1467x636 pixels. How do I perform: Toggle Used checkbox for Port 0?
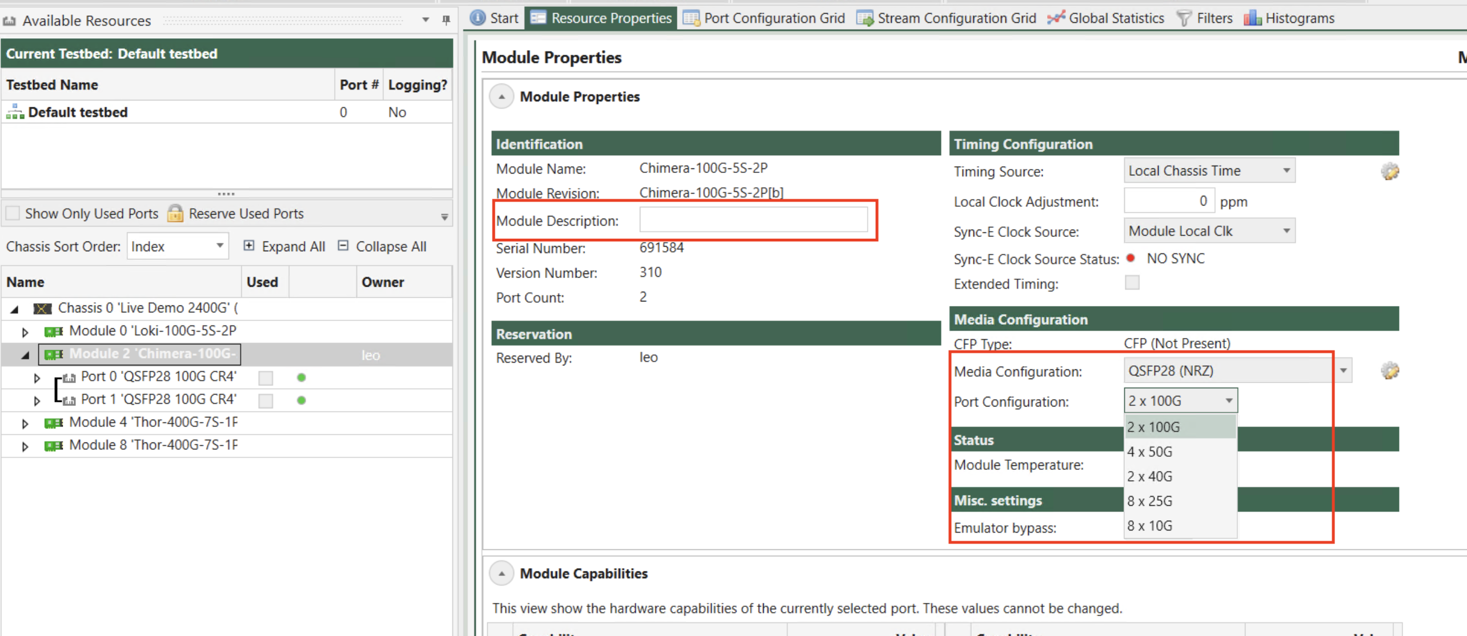click(266, 378)
